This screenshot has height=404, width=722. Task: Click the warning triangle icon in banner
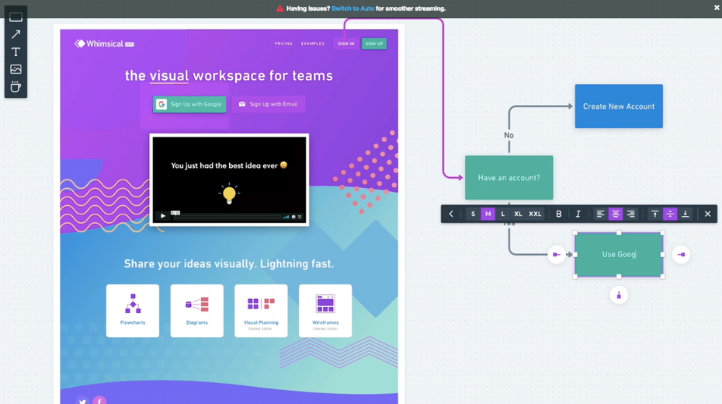click(x=279, y=9)
